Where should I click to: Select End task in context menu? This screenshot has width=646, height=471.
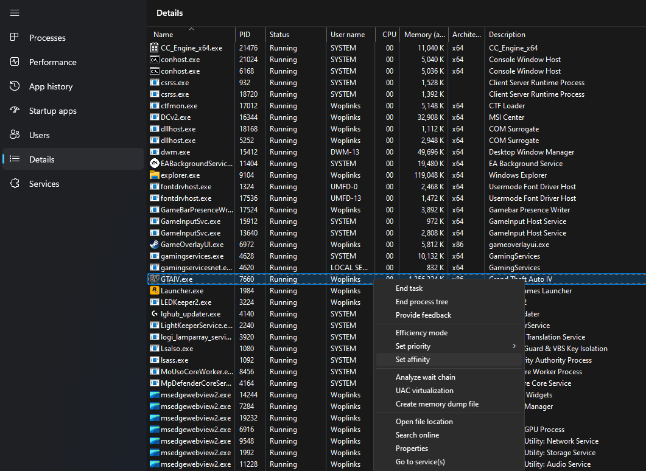[449, 288]
